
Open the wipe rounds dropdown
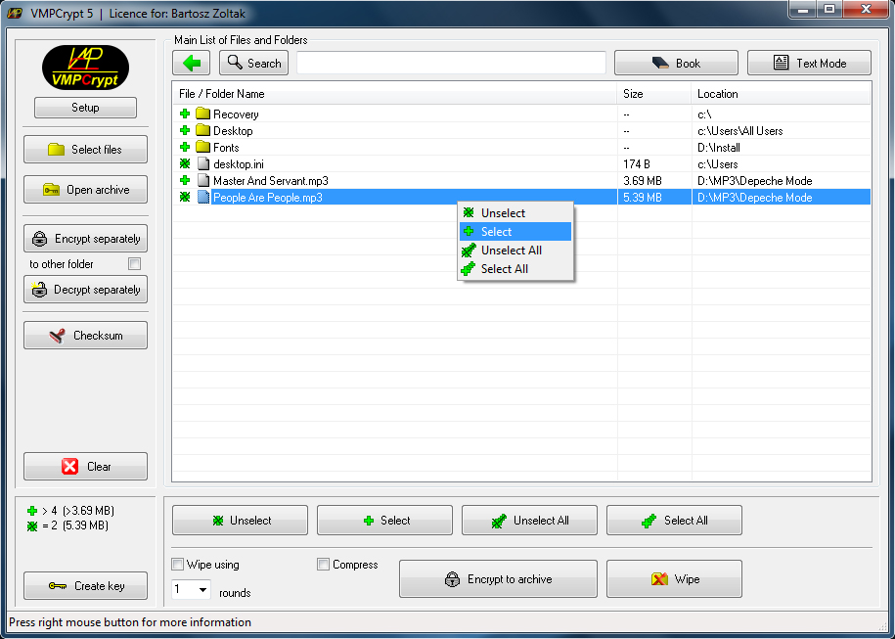pos(202,589)
